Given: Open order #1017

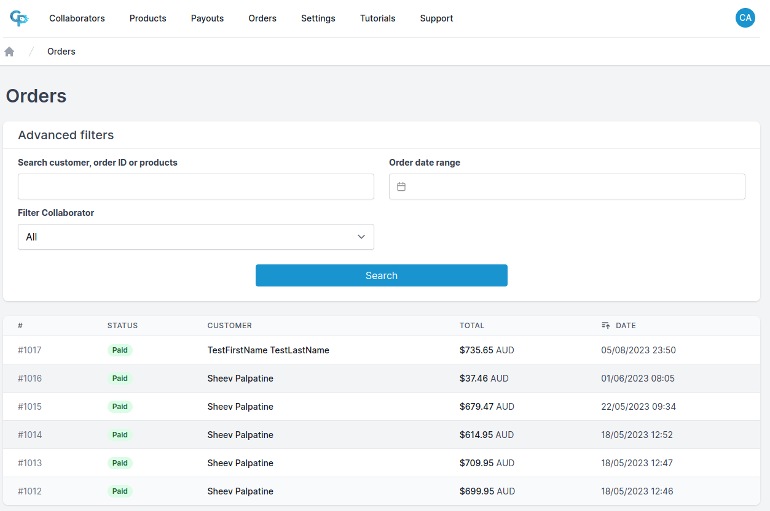Looking at the screenshot, I should pyautogui.click(x=29, y=350).
